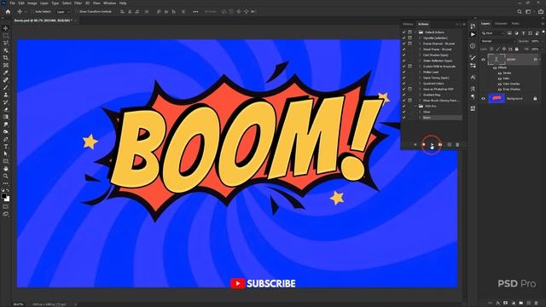
Task: Play the selected action
Action: click(x=432, y=144)
